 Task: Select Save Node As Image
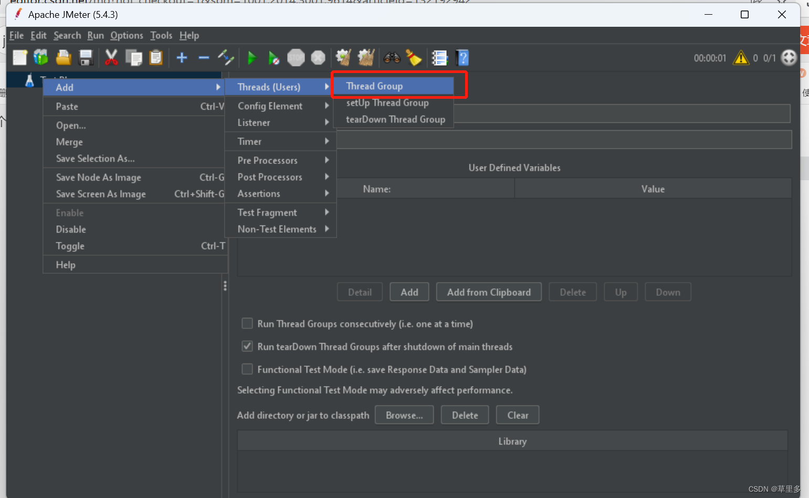point(134,177)
